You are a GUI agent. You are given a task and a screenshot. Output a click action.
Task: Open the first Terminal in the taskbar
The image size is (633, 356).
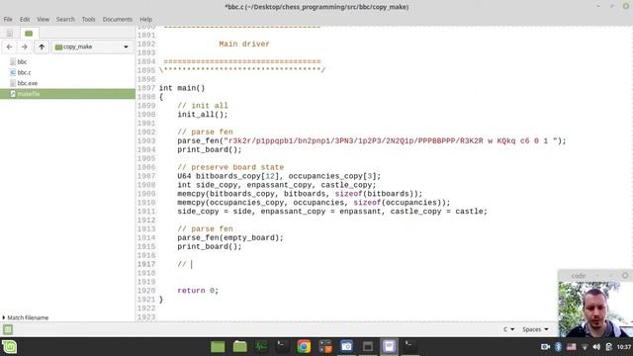(x=282, y=347)
